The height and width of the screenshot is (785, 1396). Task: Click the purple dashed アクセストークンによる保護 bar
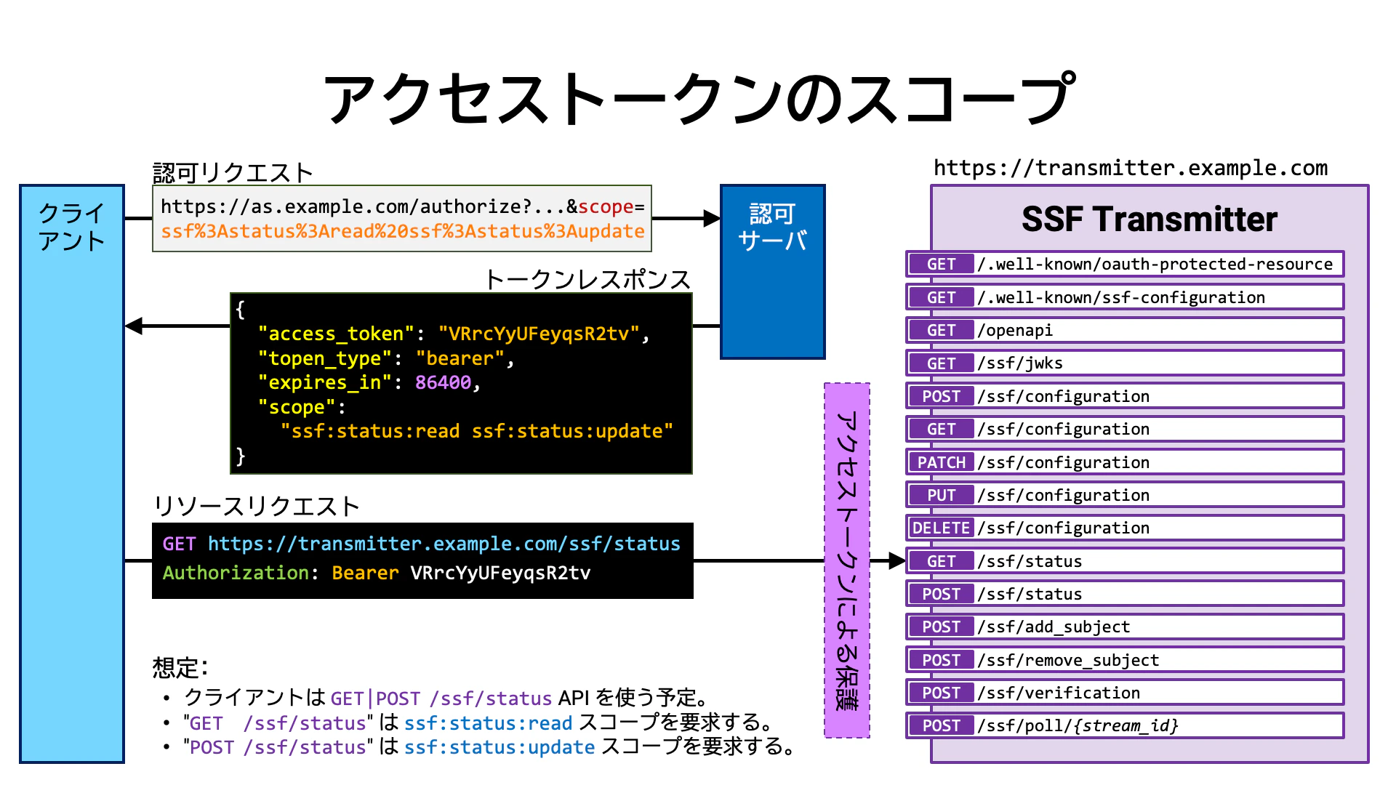pos(847,560)
